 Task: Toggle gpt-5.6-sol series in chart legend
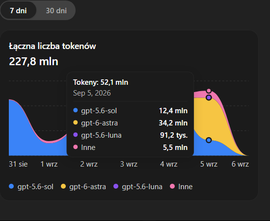[x=31, y=187]
